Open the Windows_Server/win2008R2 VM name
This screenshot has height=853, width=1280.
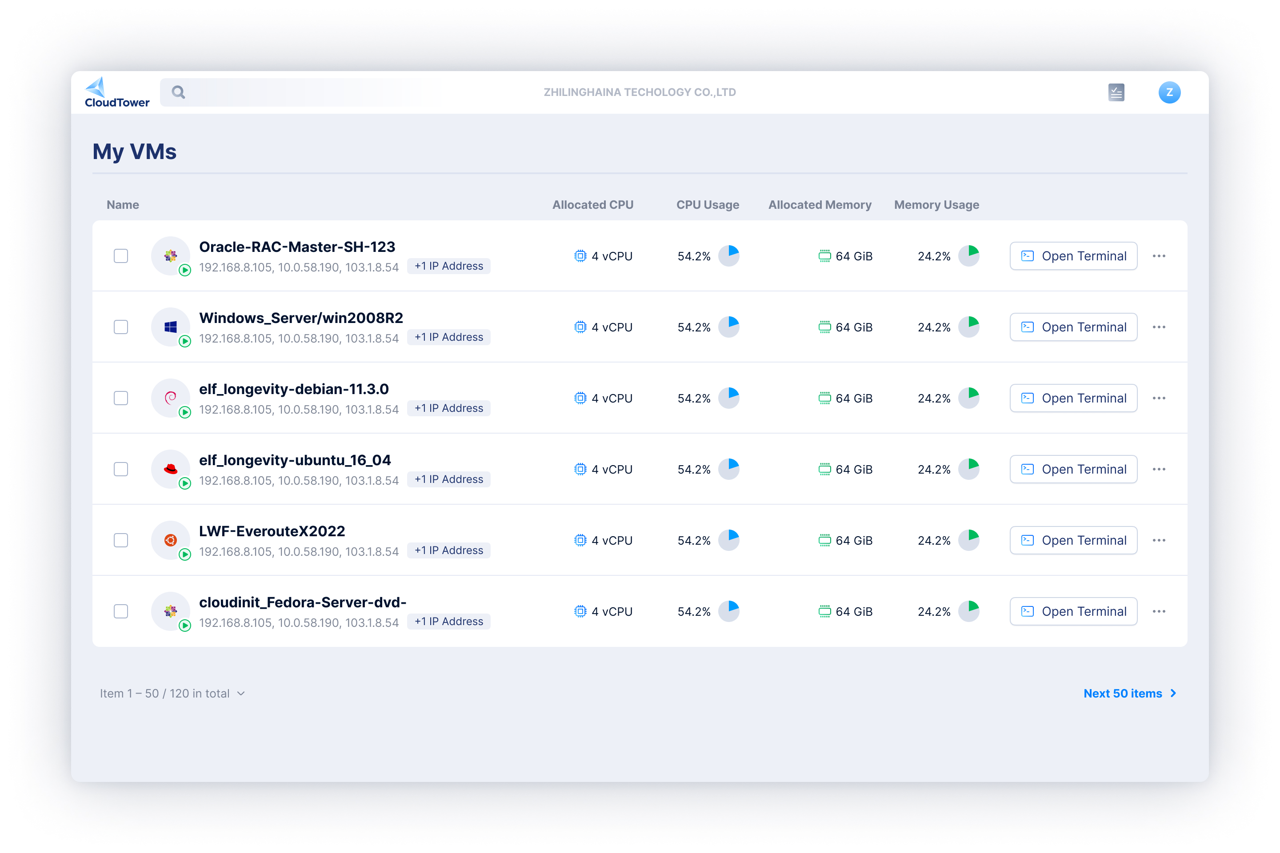tap(301, 318)
